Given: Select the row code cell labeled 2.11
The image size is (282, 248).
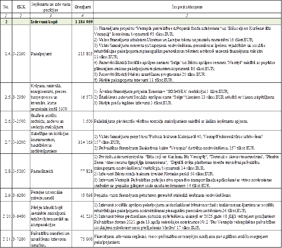Looking at the screenshot, I should pos(7,239).
